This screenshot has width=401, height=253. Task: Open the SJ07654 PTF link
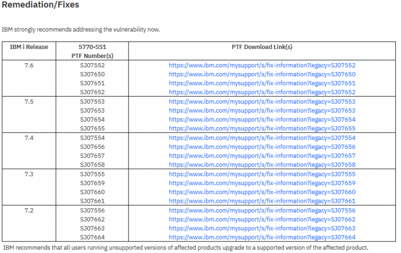(x=262, y=119)
